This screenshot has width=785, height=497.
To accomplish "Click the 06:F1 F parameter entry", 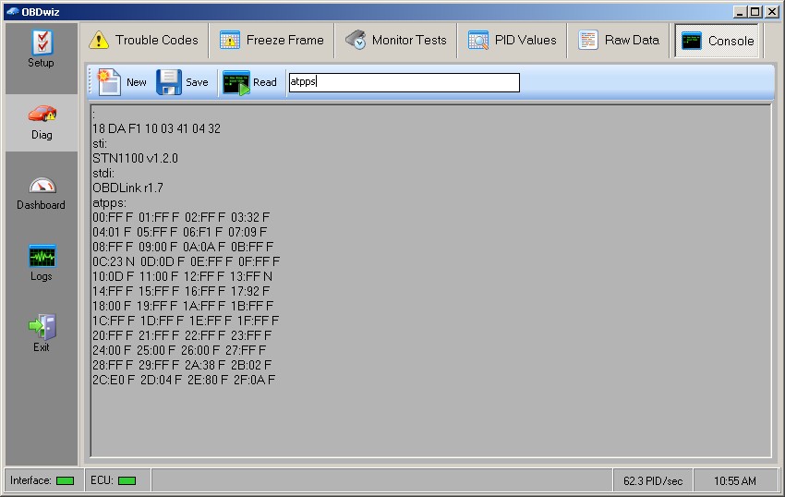I will tap(202, 232).
